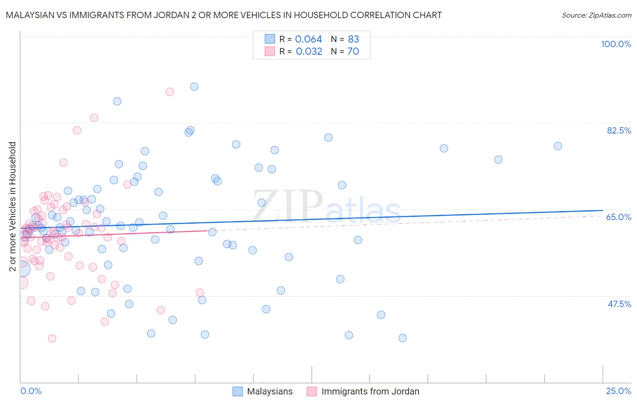
Task: Open the ZipAtlas.com source link
Action: click(597, 15)
